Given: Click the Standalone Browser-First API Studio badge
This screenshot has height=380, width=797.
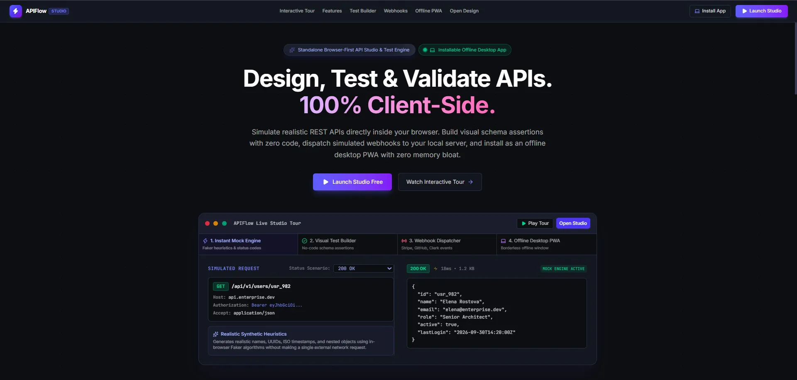Looking at the screenshot, I should (x=349, y=50).
